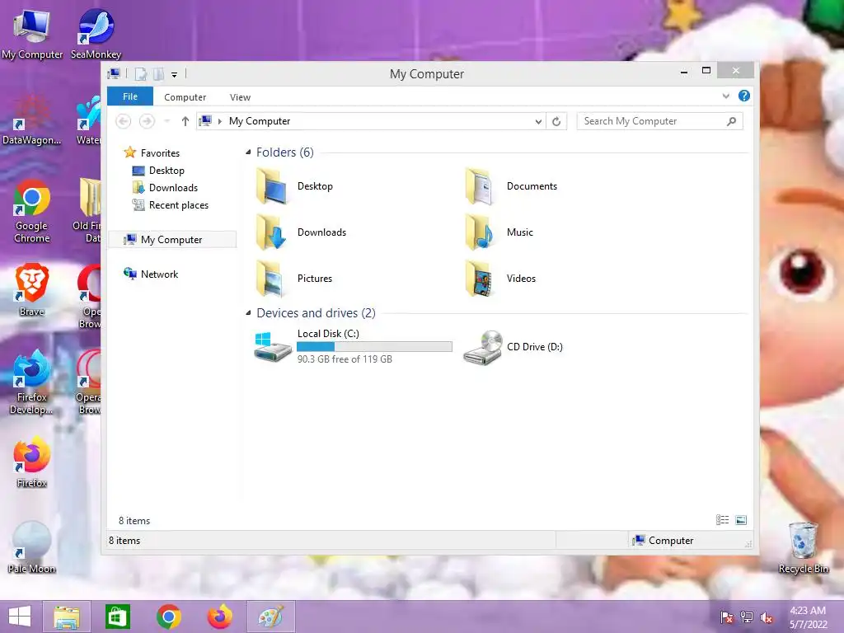Select My Computer in navigation pane

pos(172,240)
